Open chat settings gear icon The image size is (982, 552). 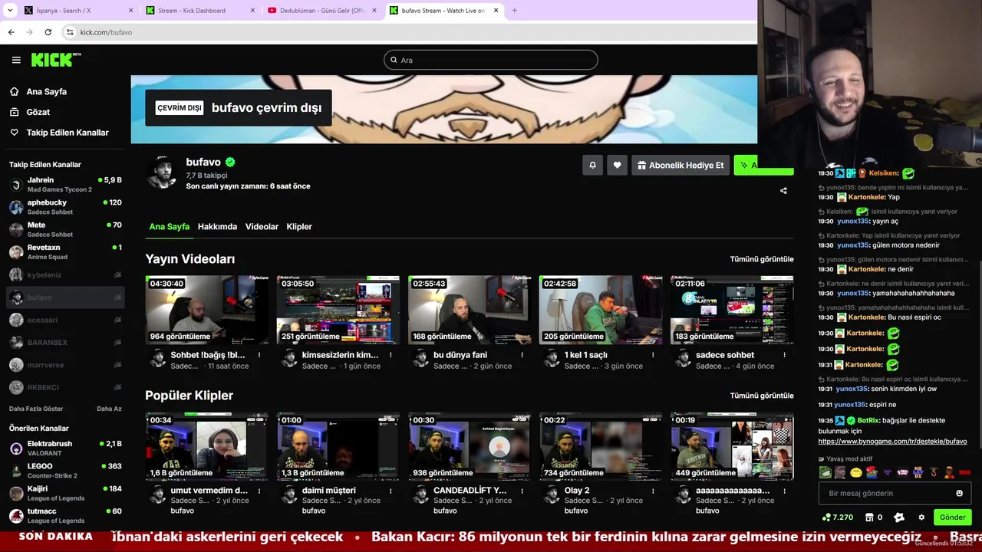[x=921, y=517]
